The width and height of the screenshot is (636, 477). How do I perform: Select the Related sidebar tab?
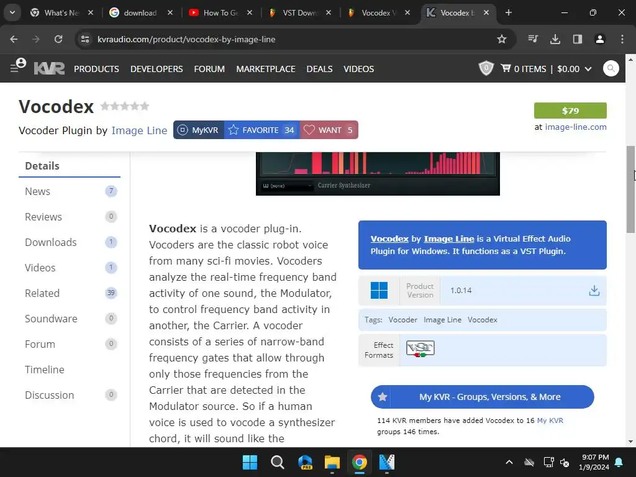click(70, 293)
